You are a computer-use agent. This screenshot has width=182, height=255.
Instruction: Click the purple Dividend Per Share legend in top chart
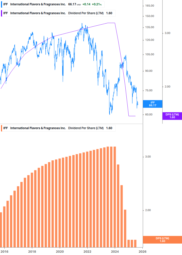pyautogui.click(x=58, y=13)
